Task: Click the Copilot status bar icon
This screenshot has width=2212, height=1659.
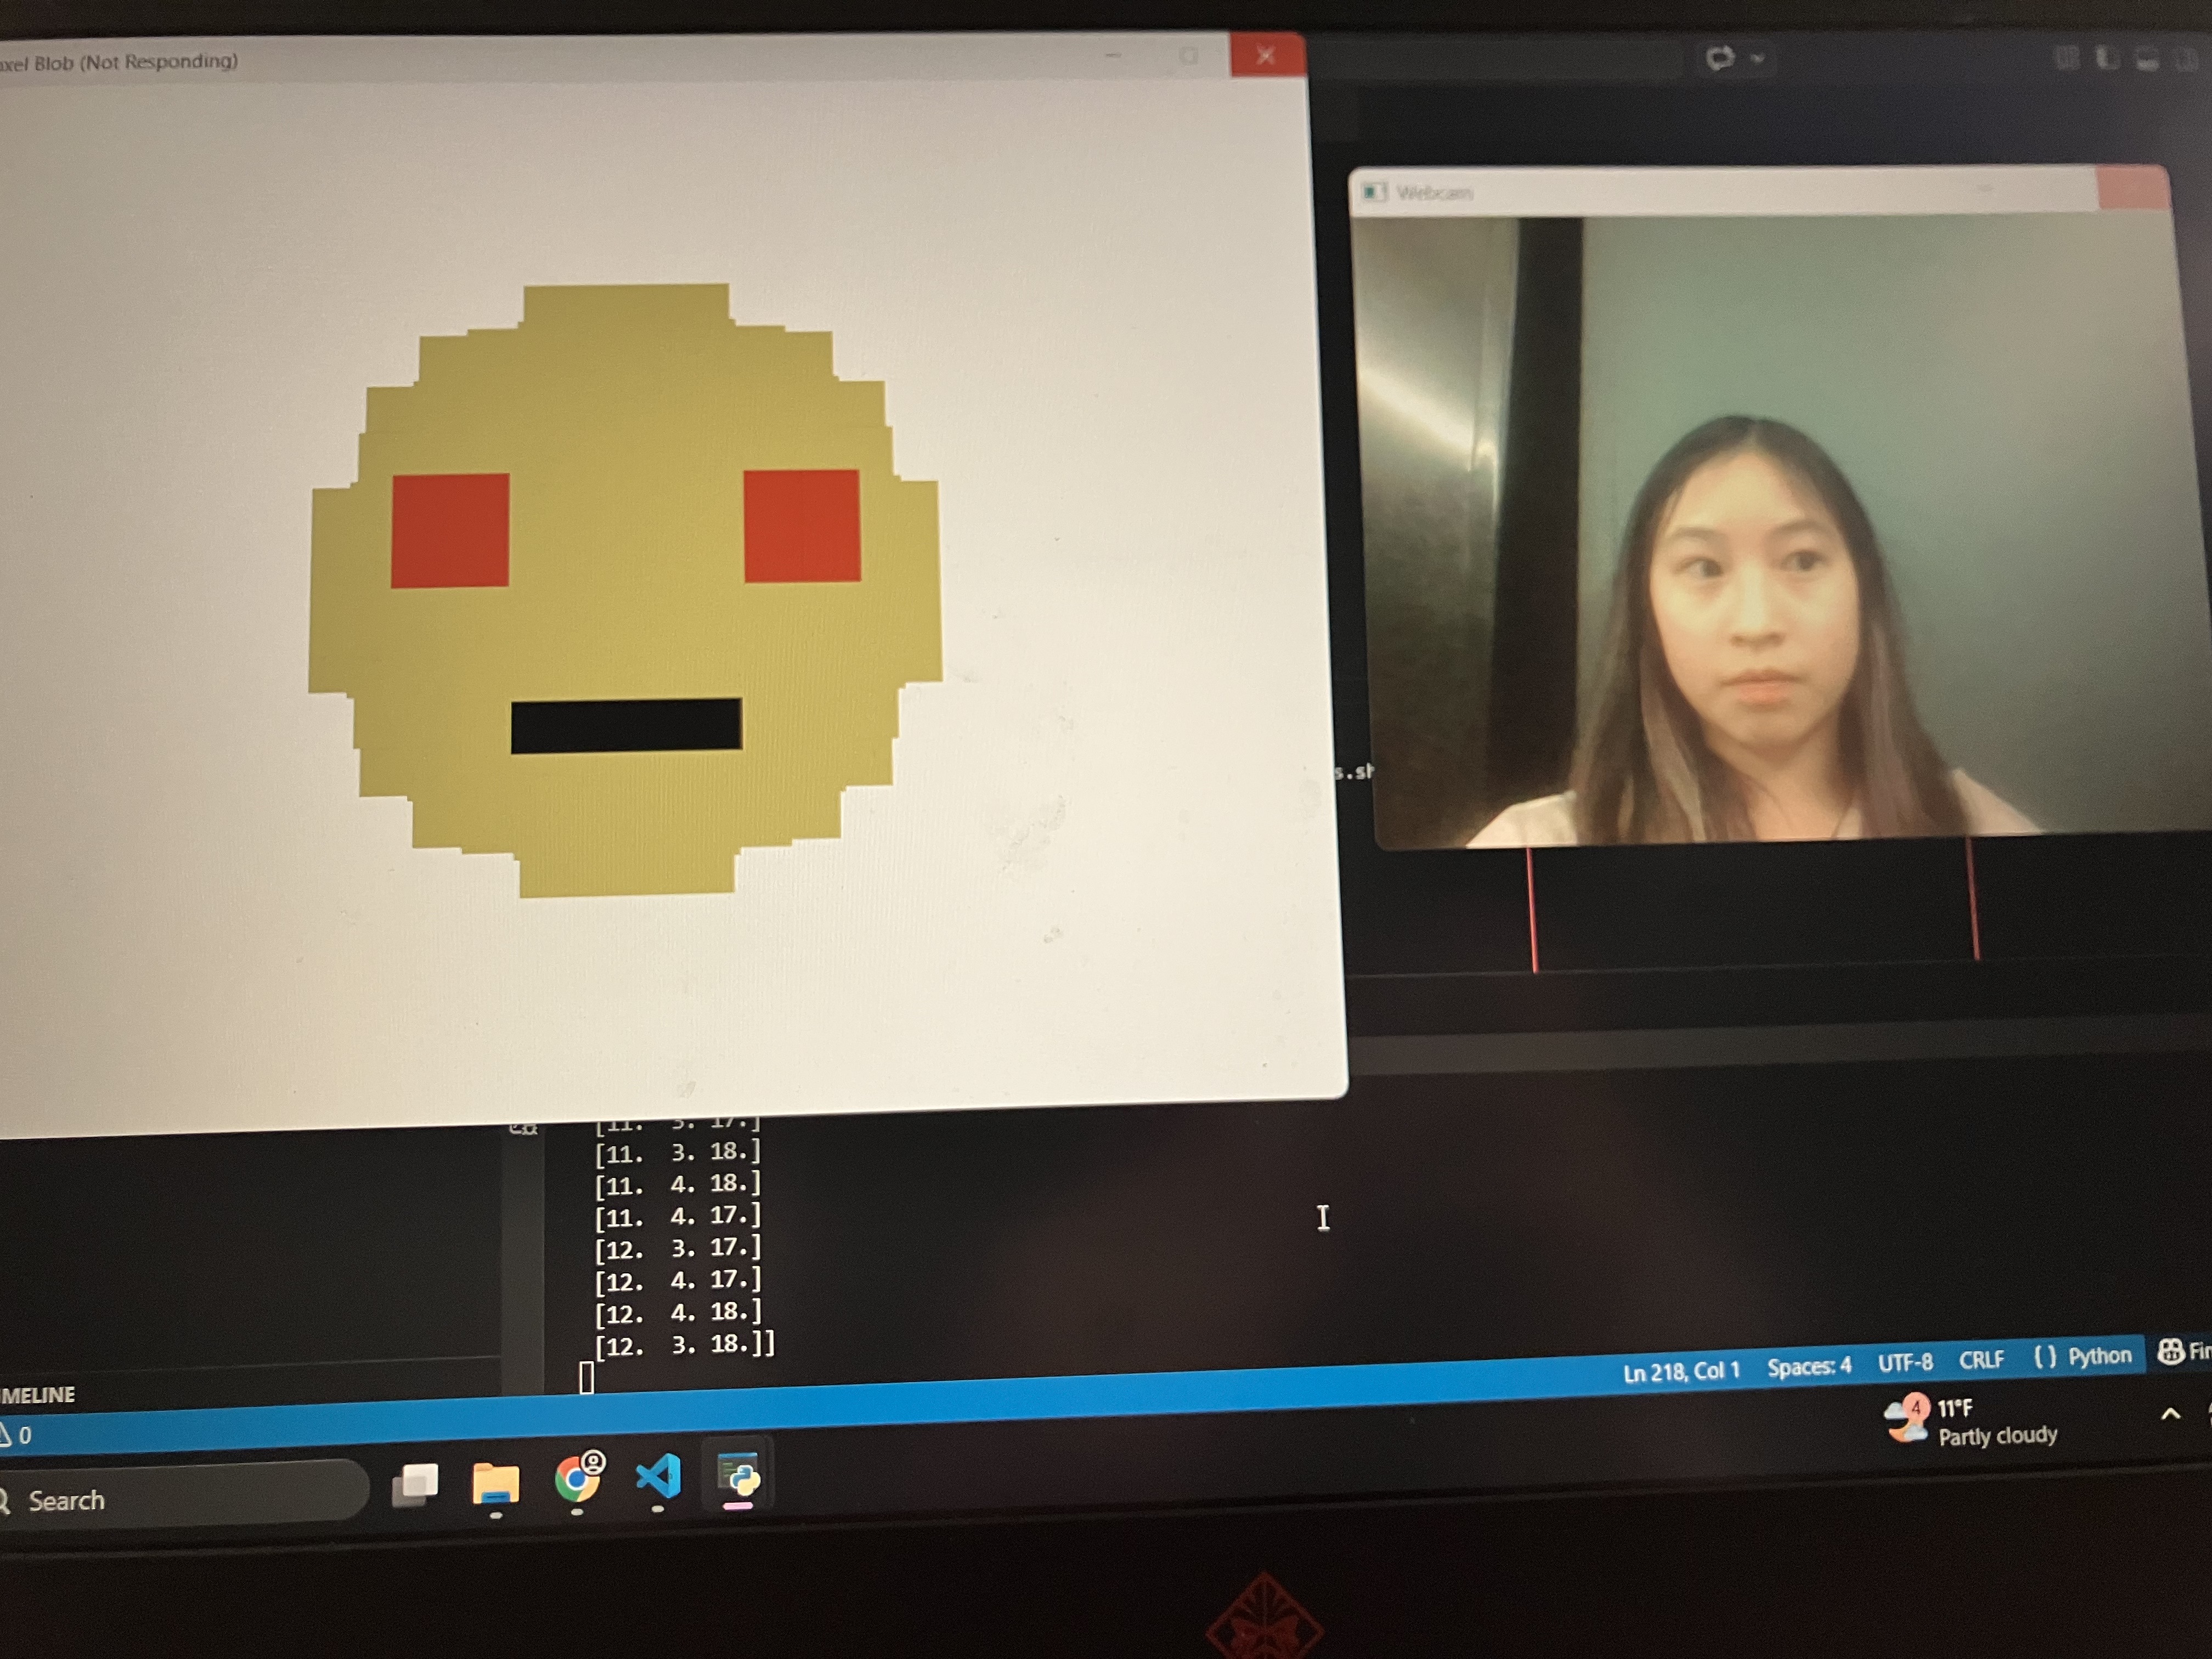Action: pyautogui.click(x=2170, y=1352)
